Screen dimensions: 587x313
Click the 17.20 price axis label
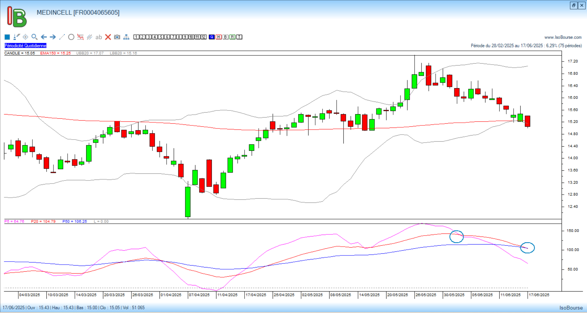tap(573, 61)
